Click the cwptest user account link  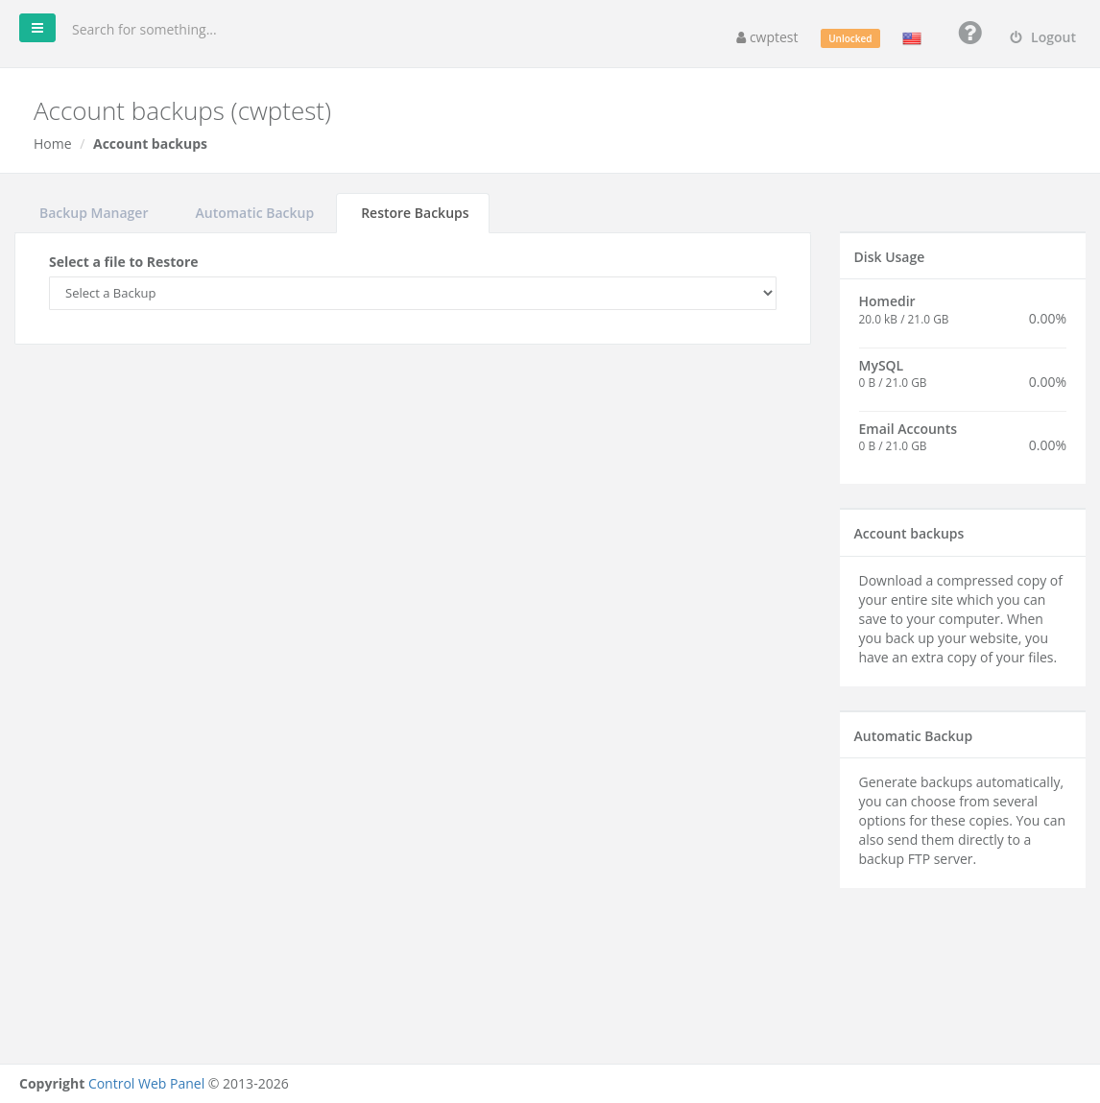pos(767,37)
